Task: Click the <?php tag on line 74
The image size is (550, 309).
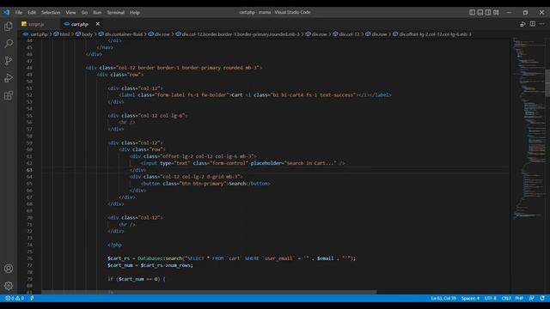Action: [114, 245]
